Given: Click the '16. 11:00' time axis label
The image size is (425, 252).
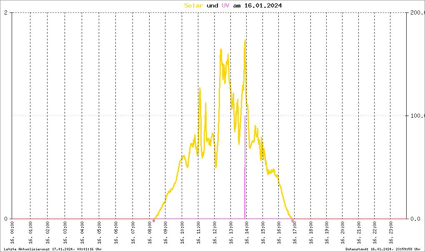Looking at the screenshot, I should [198, 233].
